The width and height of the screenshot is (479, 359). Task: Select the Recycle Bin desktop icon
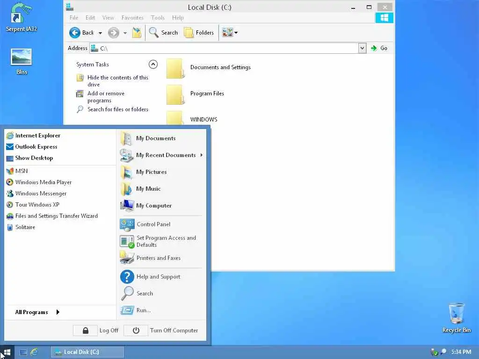457,318
